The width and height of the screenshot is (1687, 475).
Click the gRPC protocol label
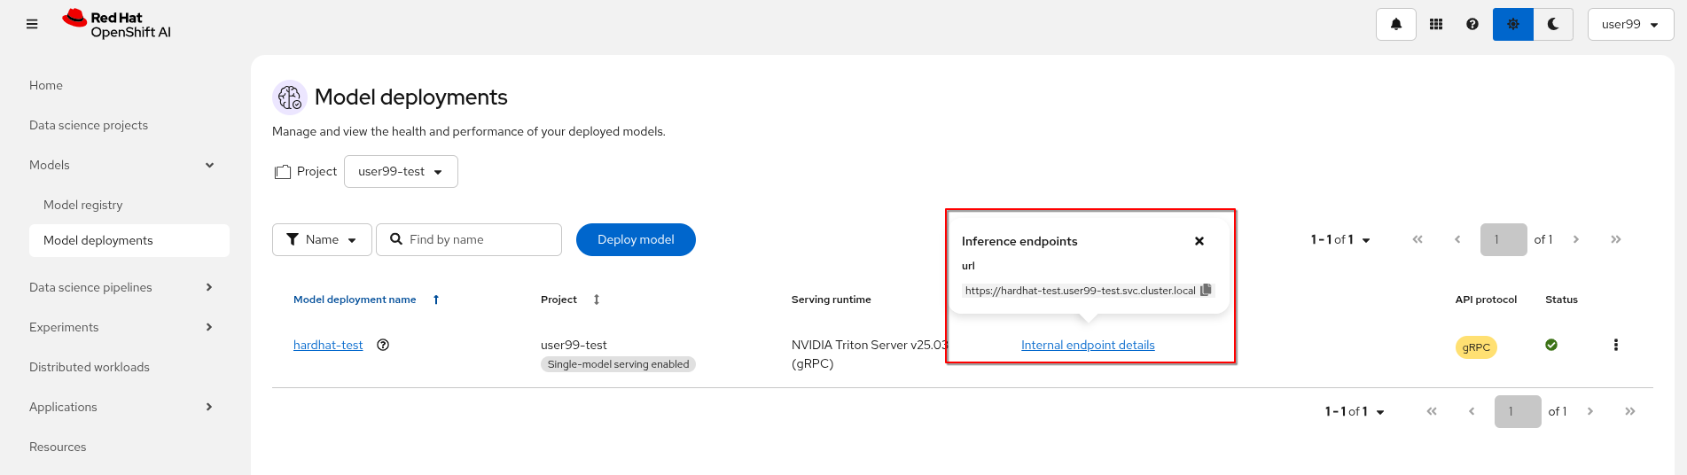(x=1476, y=347)
